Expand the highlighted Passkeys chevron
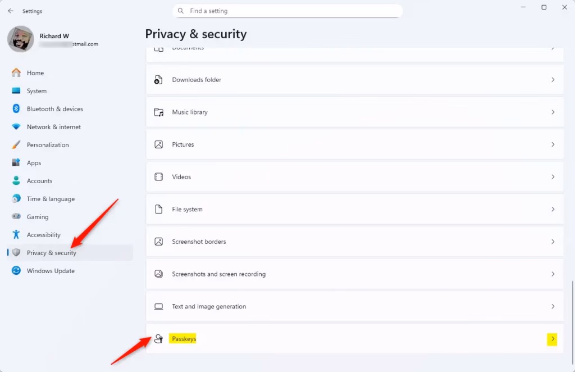The image size is (575, 372). point(552,338)
